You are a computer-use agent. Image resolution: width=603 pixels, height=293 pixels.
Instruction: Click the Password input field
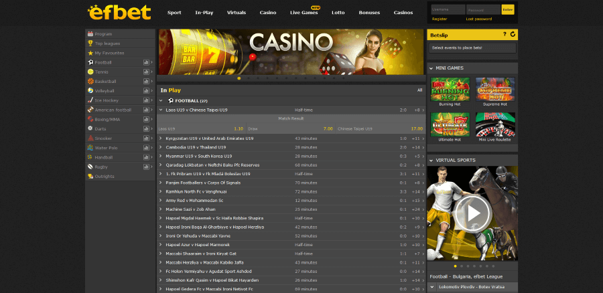[x=483, y=9]
